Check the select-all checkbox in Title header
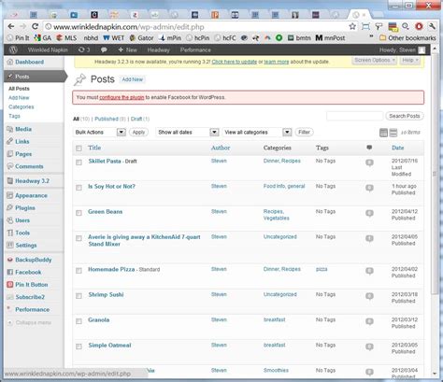 tap(79, 149)
